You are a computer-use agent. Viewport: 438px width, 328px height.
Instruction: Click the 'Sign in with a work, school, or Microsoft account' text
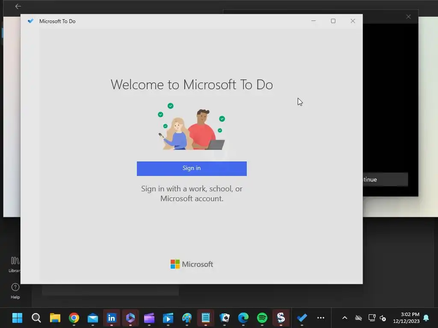[192, 193]
